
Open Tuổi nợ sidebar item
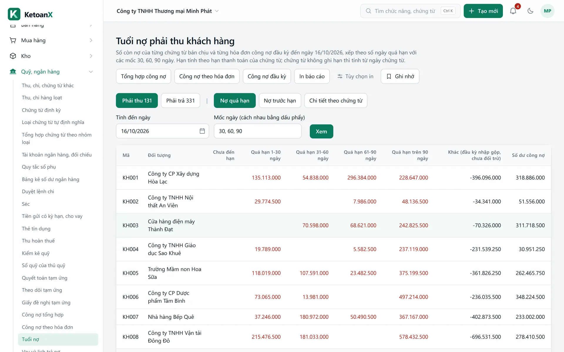[58, 339]
